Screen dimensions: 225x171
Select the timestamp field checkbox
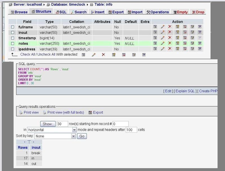point(13,38)
